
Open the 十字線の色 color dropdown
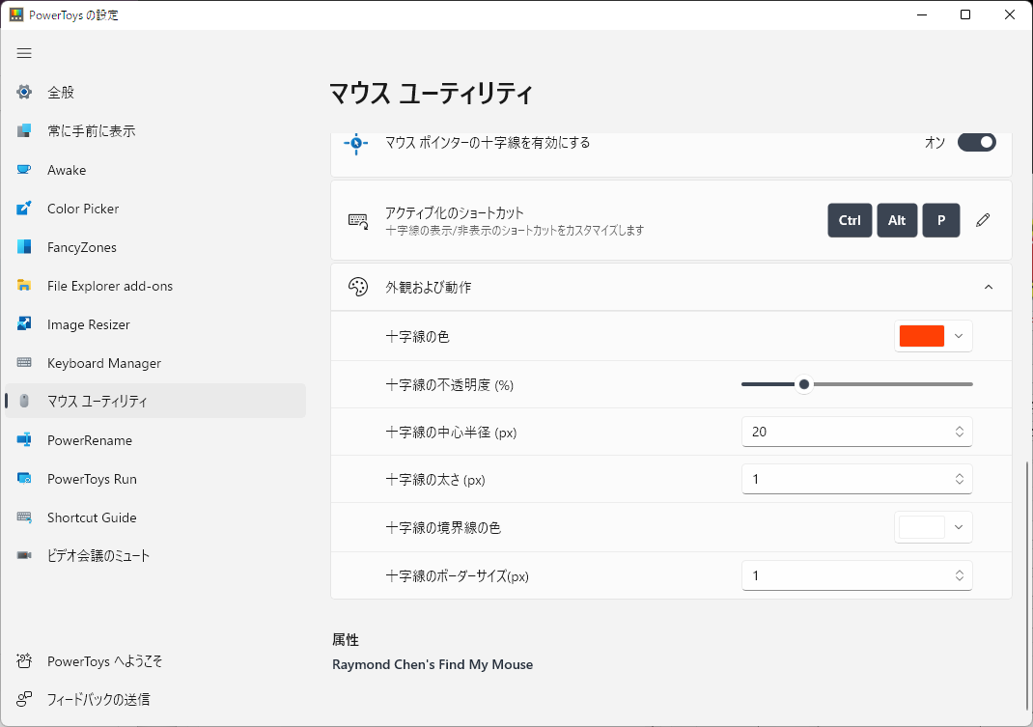tap(933, 336)
